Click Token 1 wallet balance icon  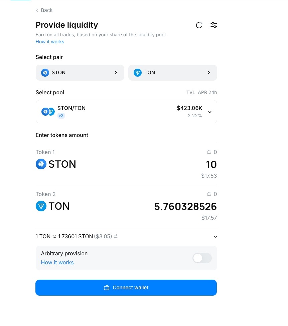pos(209,152)
